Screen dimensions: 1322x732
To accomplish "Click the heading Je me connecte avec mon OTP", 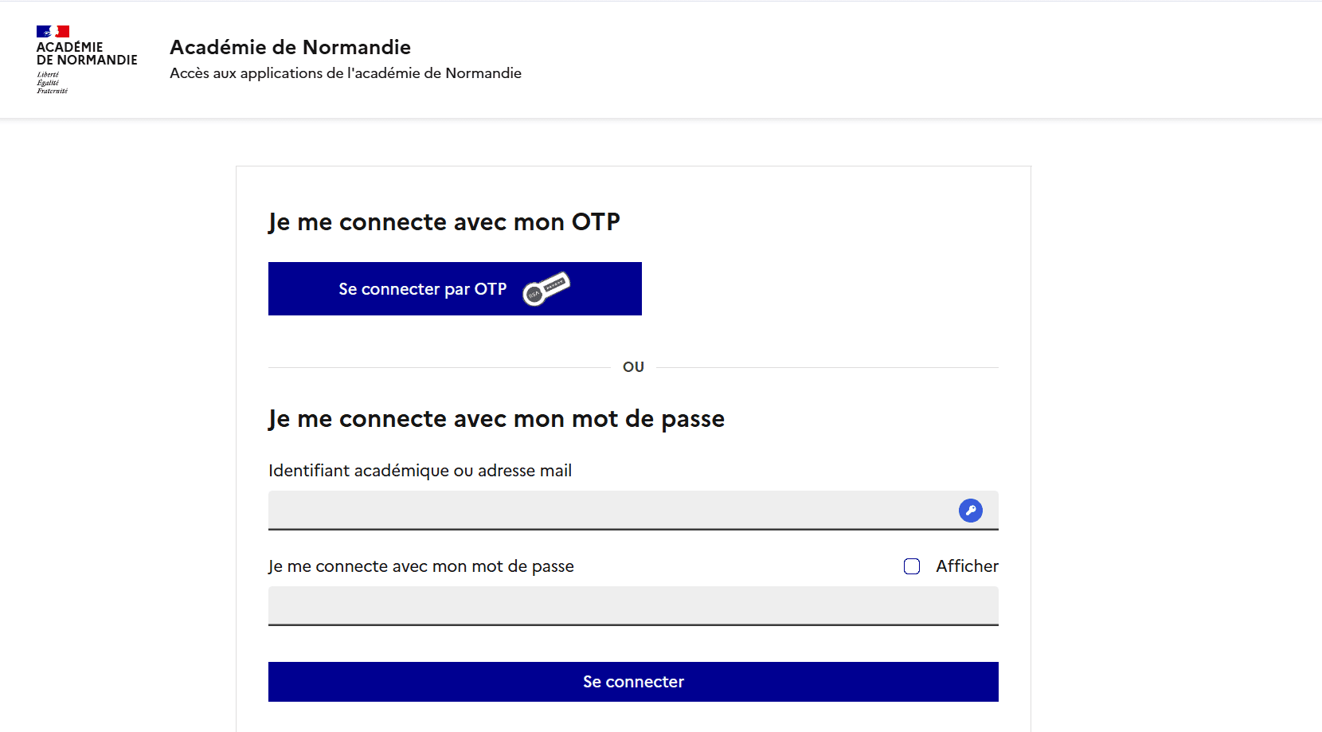I will pos(444,221).
